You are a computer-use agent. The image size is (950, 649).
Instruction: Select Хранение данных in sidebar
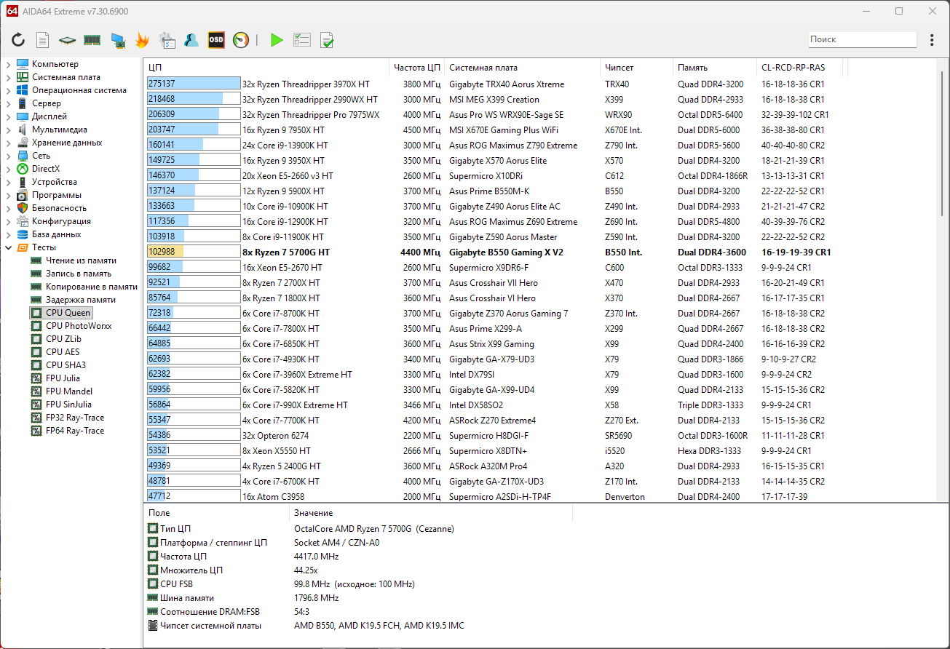(67, 143)
